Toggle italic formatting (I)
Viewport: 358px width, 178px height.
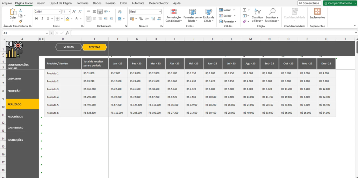pos(42,19)
